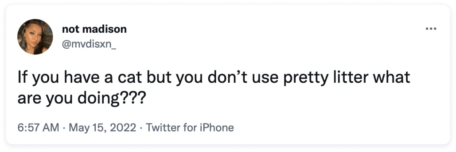Click the May 15, 2022 date
This screenshot has width=456, height=152.
click(102, 128)
